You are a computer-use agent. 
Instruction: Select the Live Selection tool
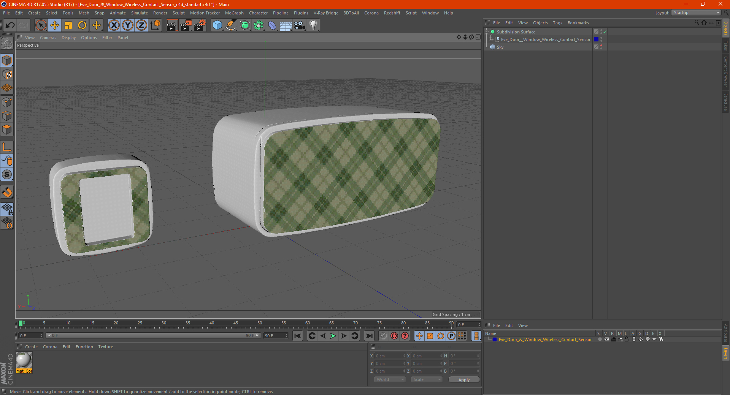click(x=41, y=25)
